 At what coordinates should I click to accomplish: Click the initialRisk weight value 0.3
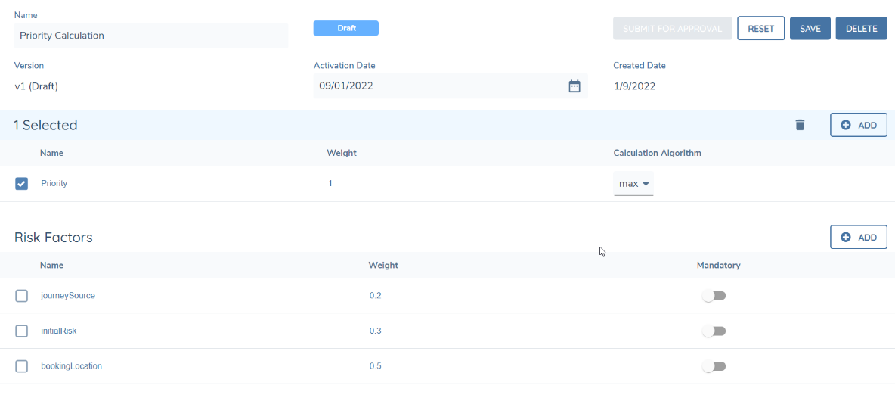[375, 331]
